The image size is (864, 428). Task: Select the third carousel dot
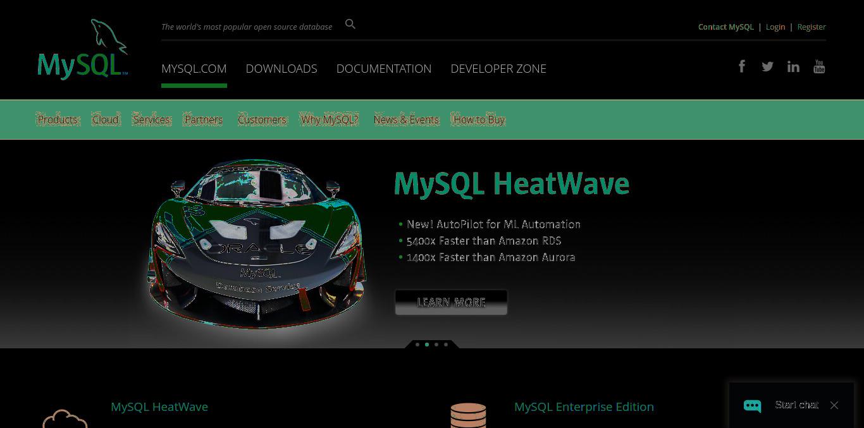tap(436, 345)
